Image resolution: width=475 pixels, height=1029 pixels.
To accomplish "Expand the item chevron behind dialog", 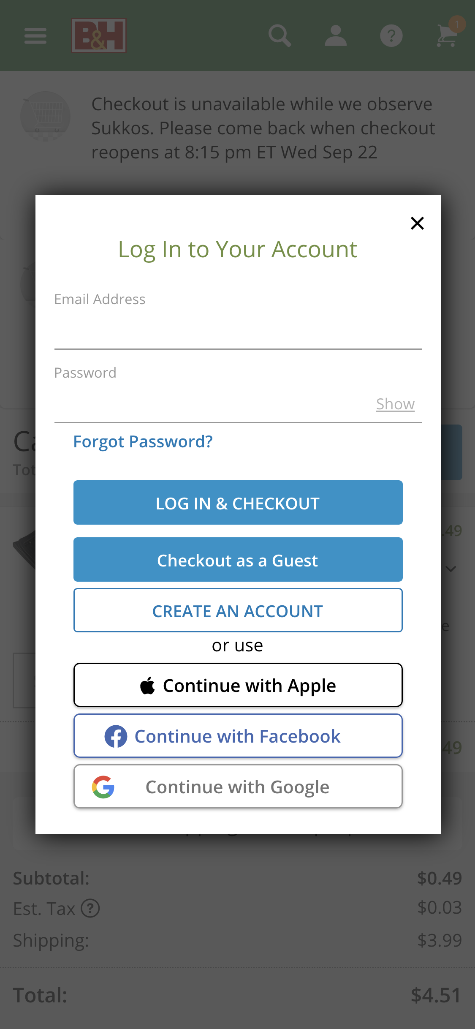I will click(x=451, y=569).
